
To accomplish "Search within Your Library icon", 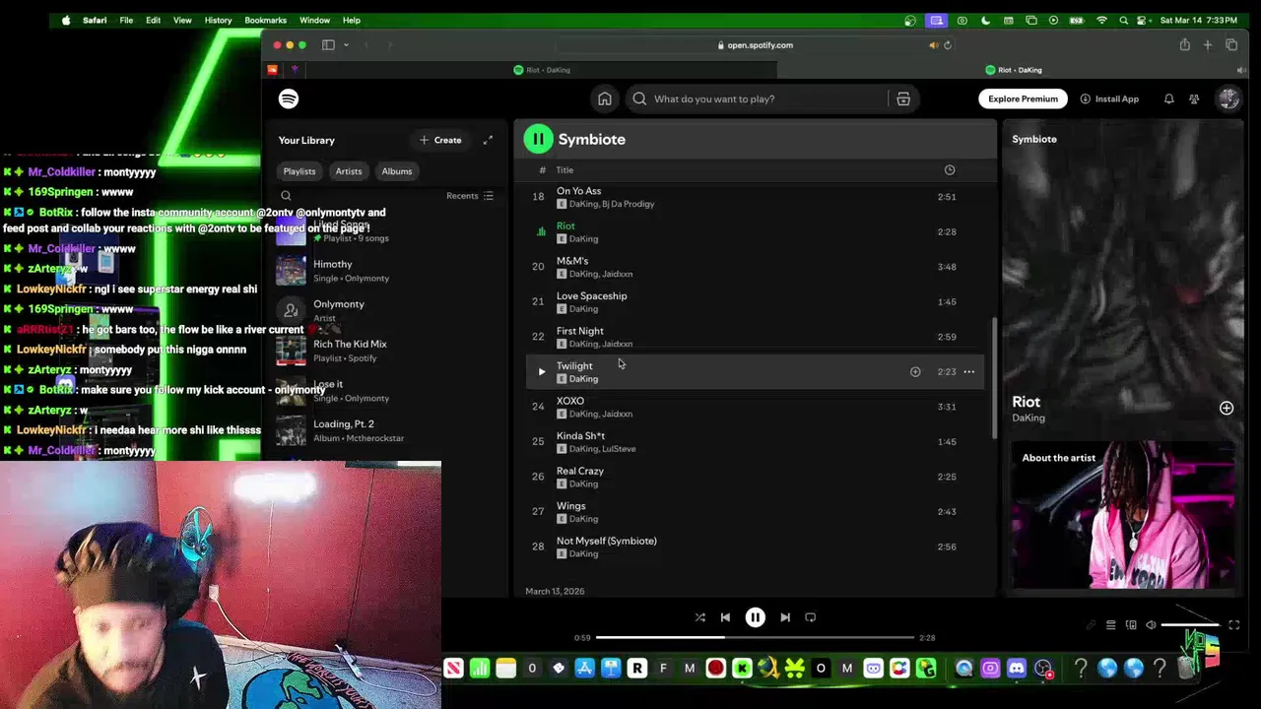I will 286,196.
